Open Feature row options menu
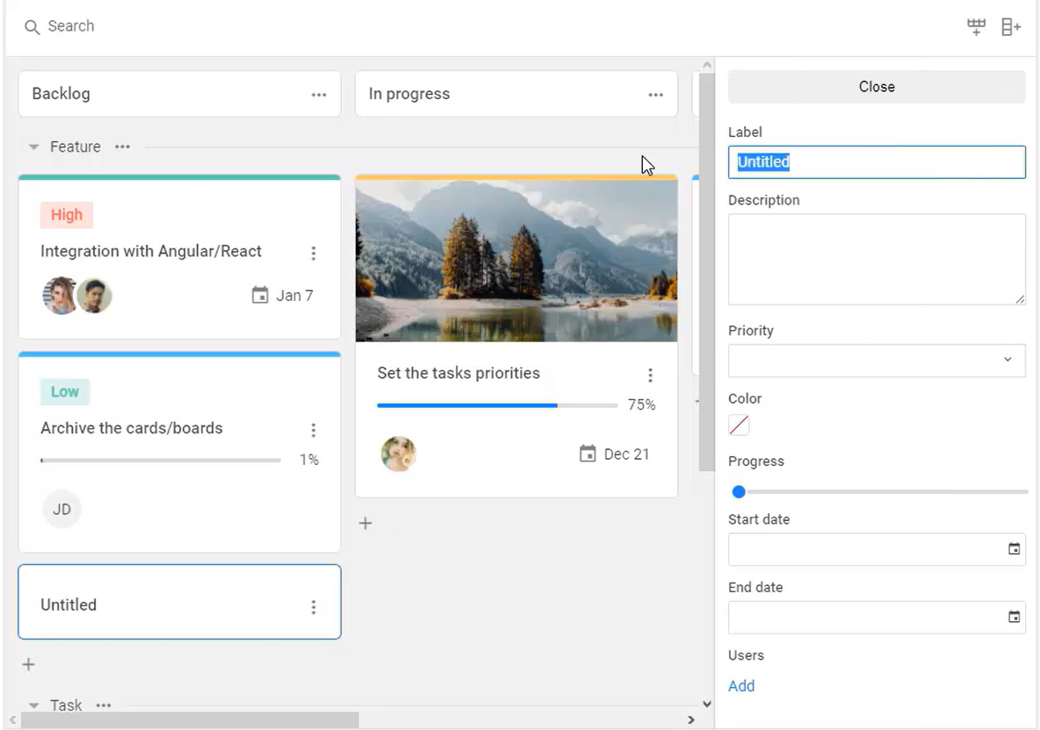Image resolution: width=1040 pixels, height=730 pixels. pyautogui.click(x=122, y=147)
